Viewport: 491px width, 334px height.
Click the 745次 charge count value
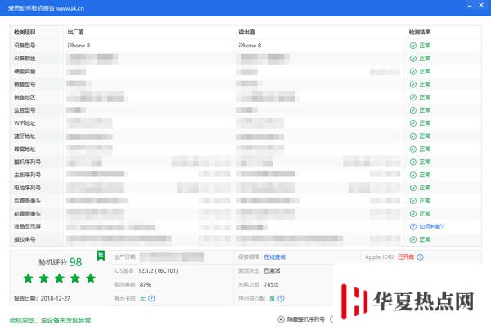pos(272,285)
